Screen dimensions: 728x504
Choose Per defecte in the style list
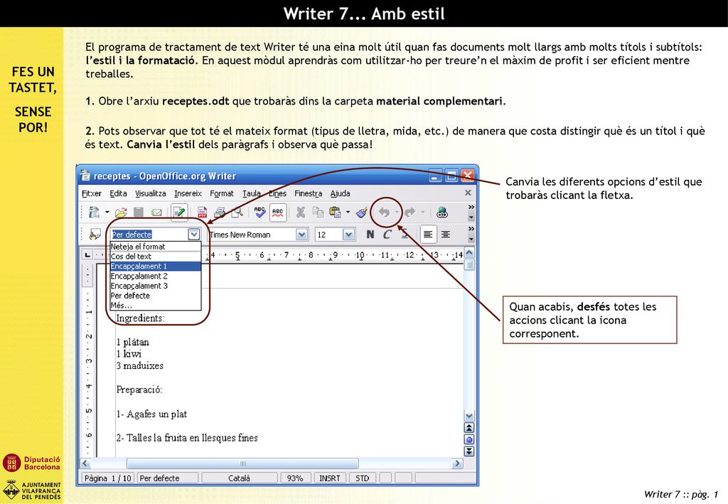click(156, 296)
